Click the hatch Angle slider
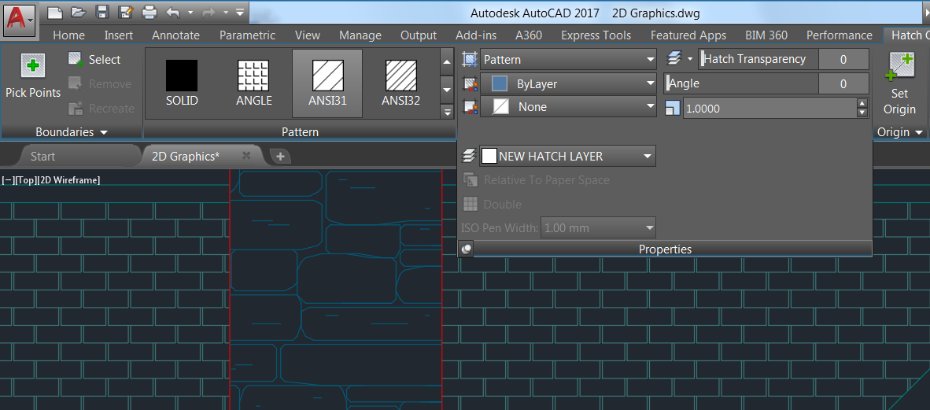This screenshot has height=410, width=930. [741, 83]
